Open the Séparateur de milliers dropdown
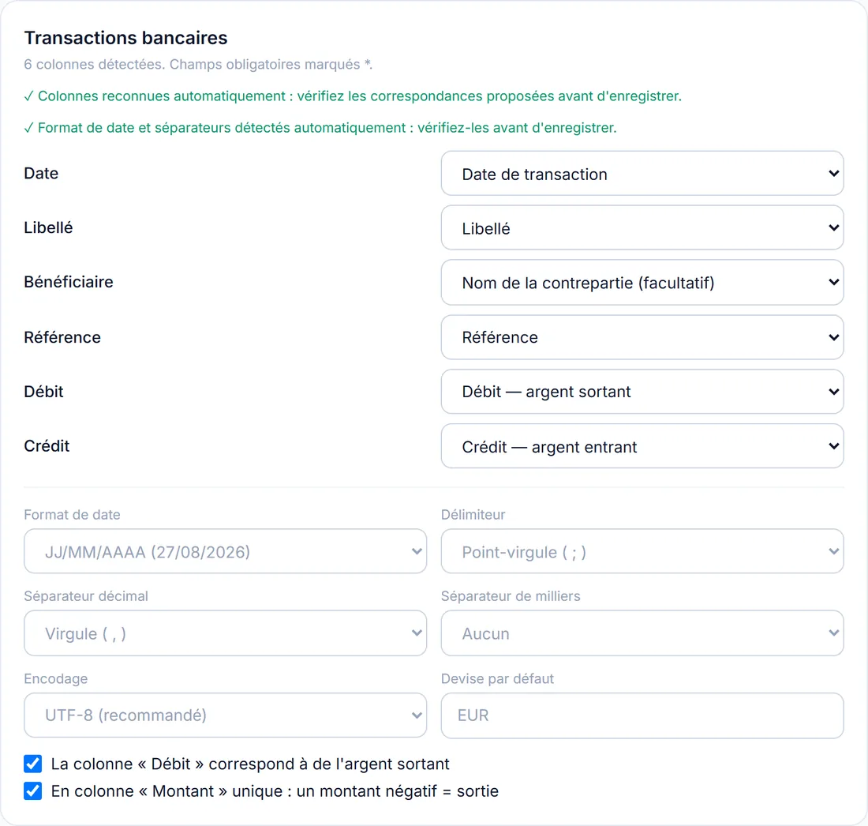The height and width of the screenshot is (826, 868). click(x=642, y=633)
